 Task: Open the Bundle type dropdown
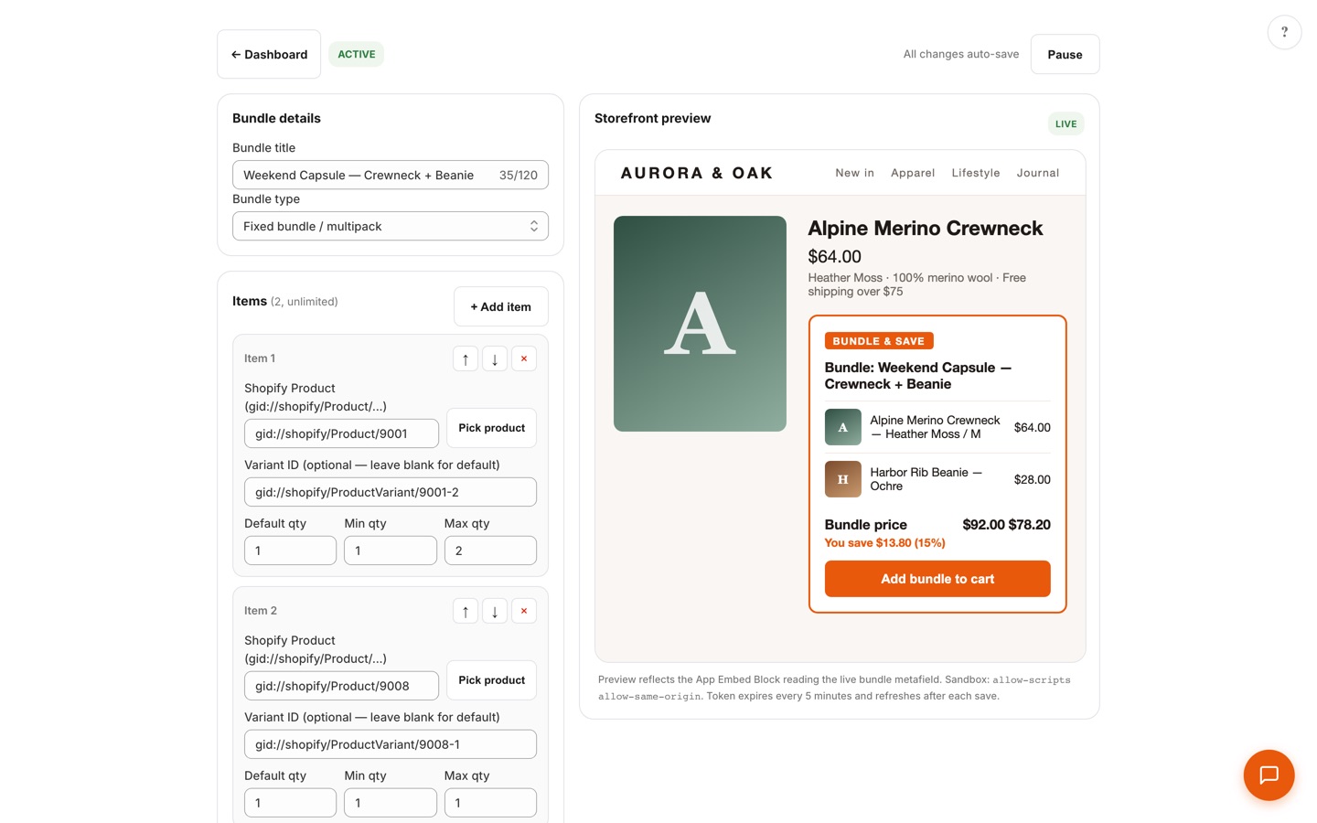coord(391,227)
